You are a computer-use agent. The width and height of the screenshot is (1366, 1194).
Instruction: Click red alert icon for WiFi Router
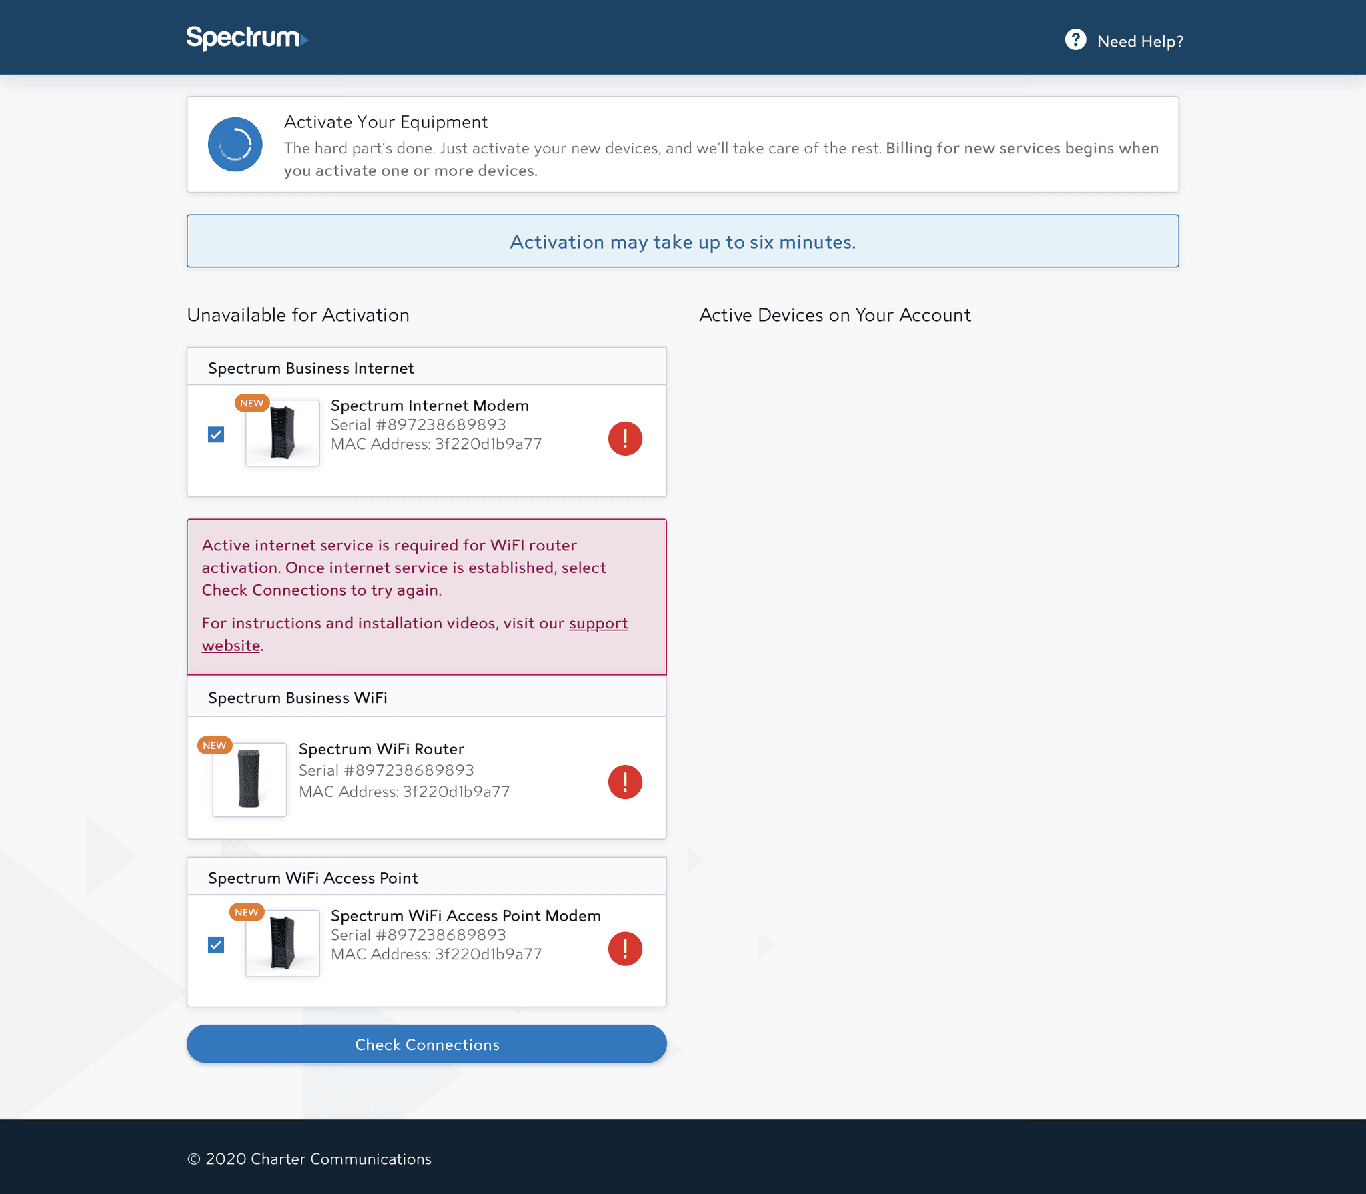[625, 782]
